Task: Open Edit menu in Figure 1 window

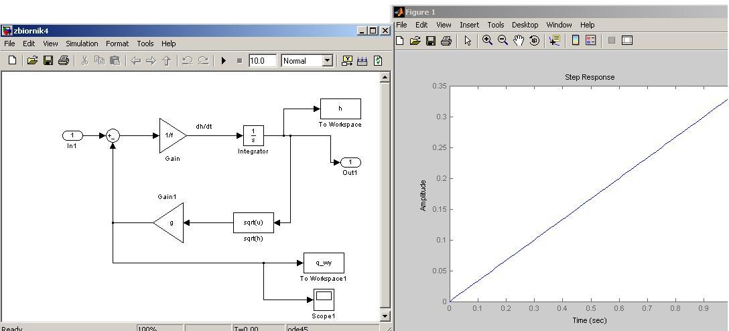Action: click(x=421, y=25)
